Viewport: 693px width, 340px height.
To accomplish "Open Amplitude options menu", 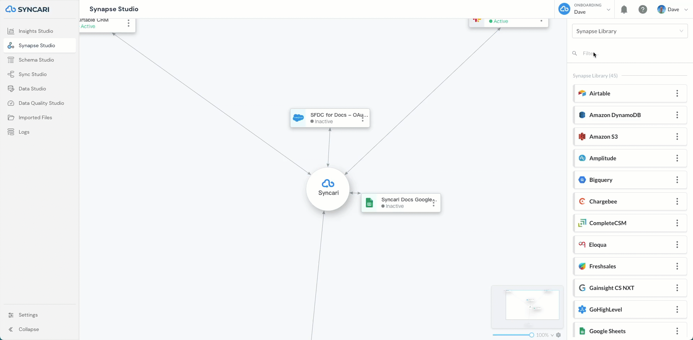I will [677, 158].
